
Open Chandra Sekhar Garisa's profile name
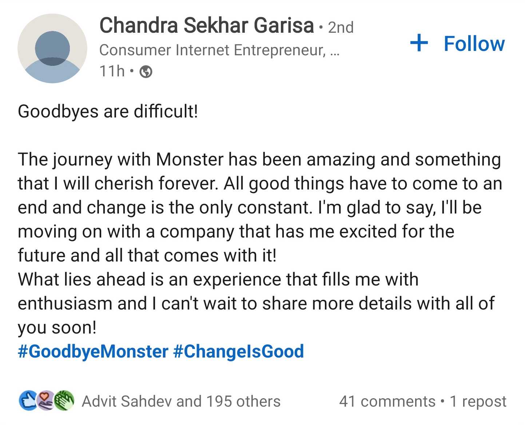click(x=207, y=25)
